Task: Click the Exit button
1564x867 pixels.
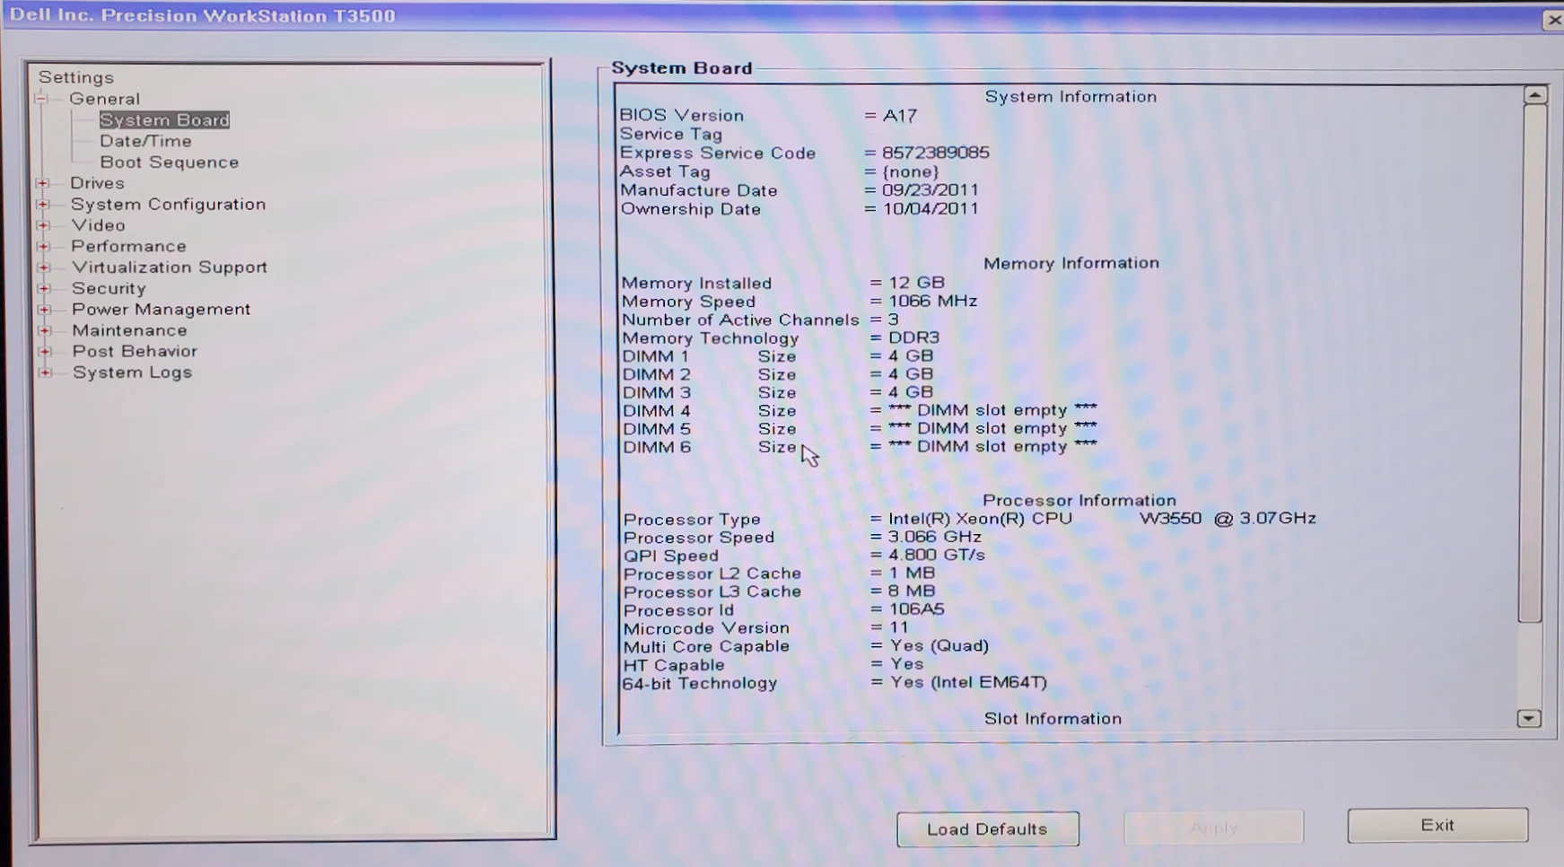Action: pos(1437,826)
